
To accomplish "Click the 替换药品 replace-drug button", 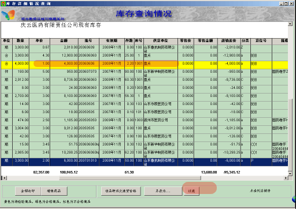I will [54, 191].
